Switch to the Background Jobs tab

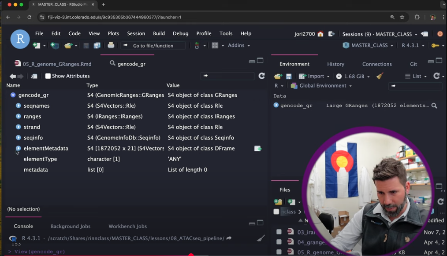(71, 227)
